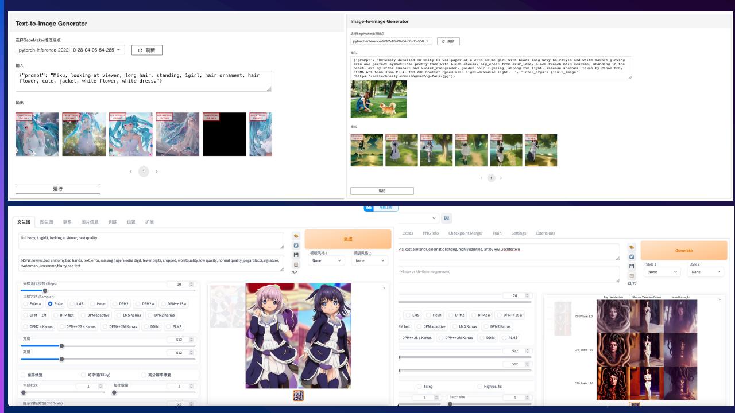Click 刷新 button in Text-to-image Generator
Screen dimensions: 735x413
click(147, 50)
